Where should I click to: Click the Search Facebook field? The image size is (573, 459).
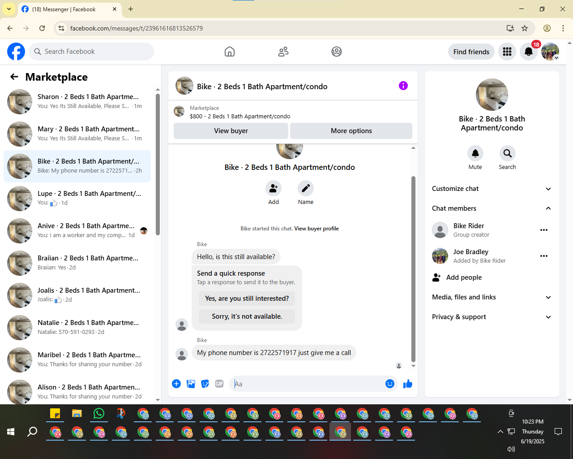[x=91, y=52]
